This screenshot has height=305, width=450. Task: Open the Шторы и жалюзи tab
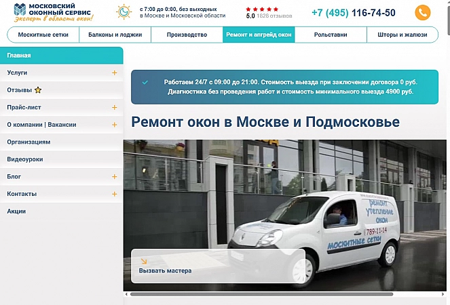point(402,35)
